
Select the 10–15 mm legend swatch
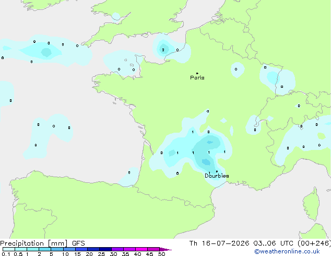[69, 249]
